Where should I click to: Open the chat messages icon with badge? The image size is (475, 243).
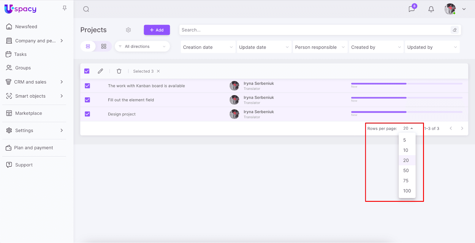411,9
